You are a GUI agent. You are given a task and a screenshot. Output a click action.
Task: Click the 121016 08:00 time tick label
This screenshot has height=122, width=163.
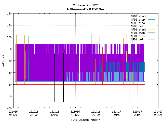34,113
